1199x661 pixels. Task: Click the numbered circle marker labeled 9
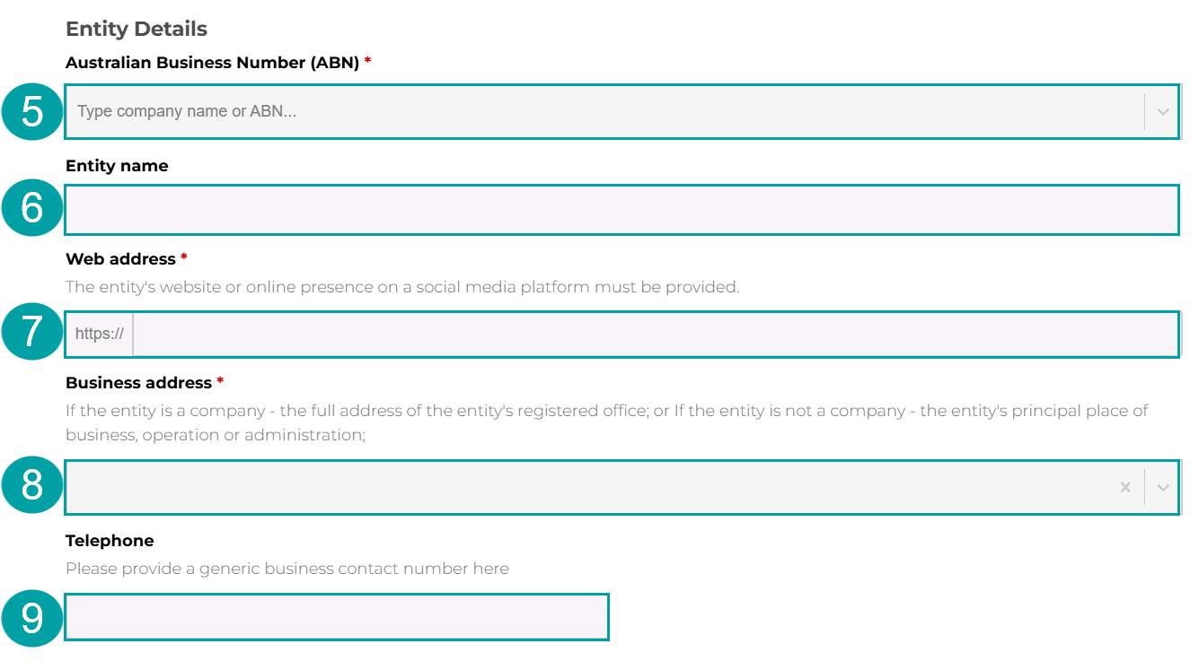point(31,617)
